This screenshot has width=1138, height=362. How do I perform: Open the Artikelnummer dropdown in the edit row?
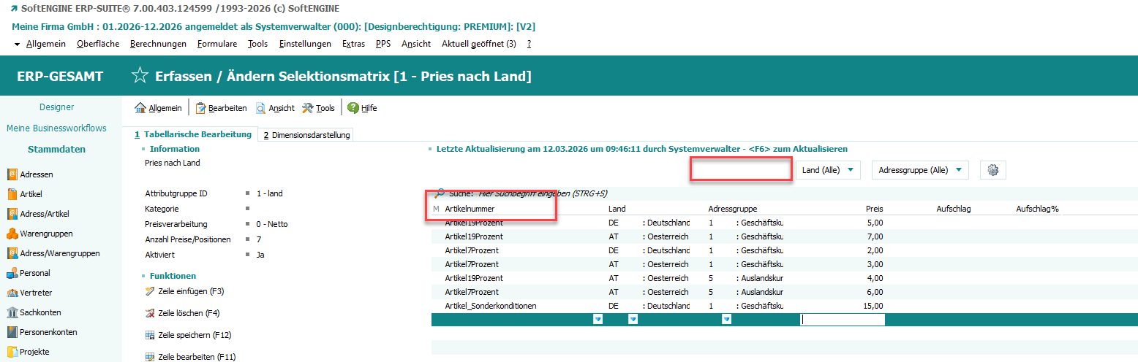(598, 320)
